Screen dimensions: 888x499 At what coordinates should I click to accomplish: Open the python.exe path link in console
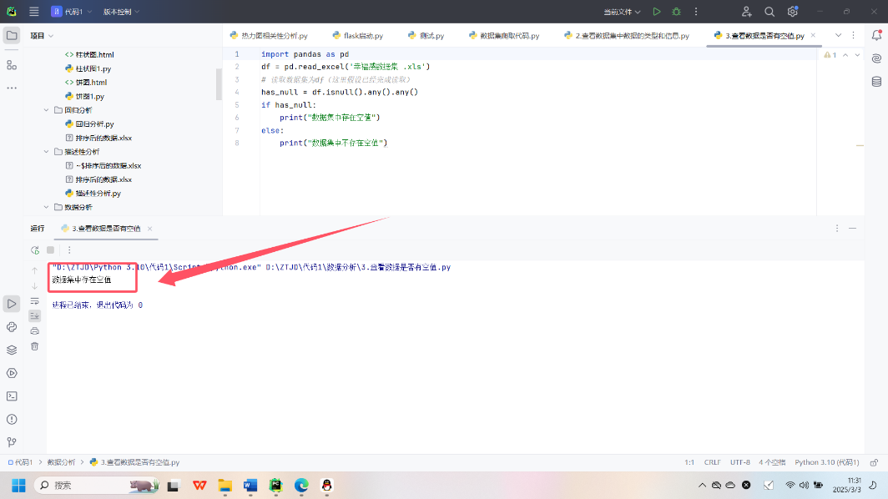click(157, 267)
